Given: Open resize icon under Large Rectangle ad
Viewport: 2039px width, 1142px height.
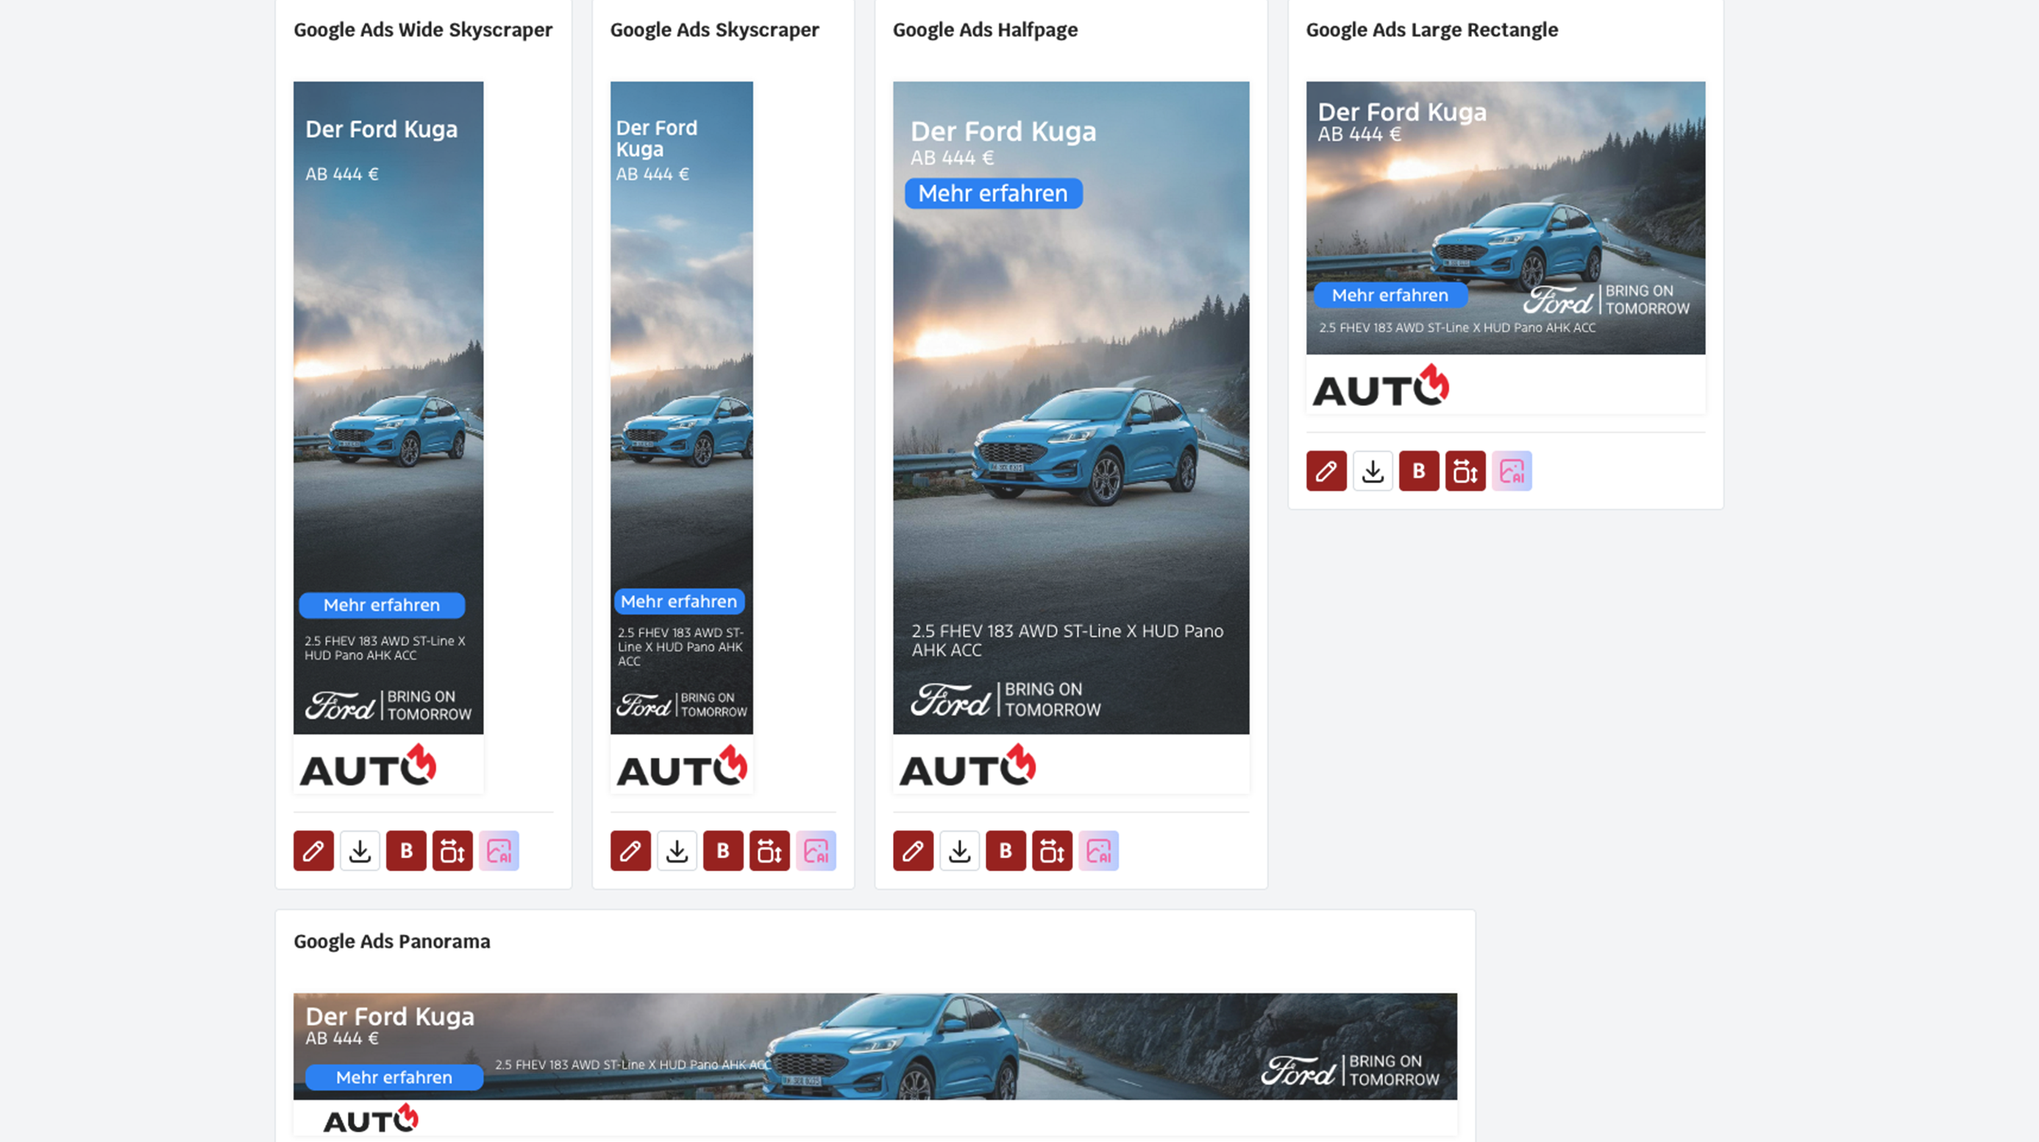Looking at the screenshot, I should tap(1465, 471).
